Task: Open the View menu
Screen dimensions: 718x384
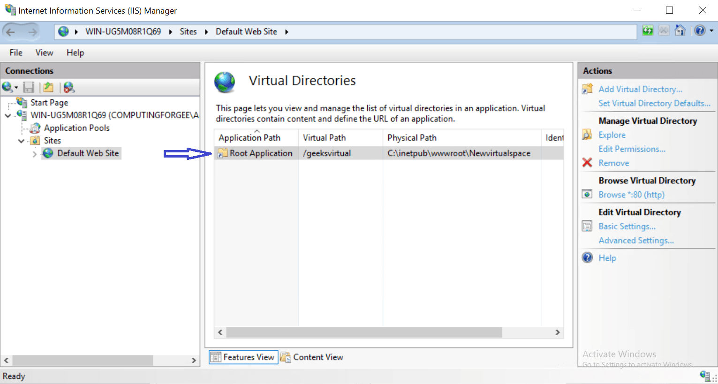Action: [x=44, y=53]
